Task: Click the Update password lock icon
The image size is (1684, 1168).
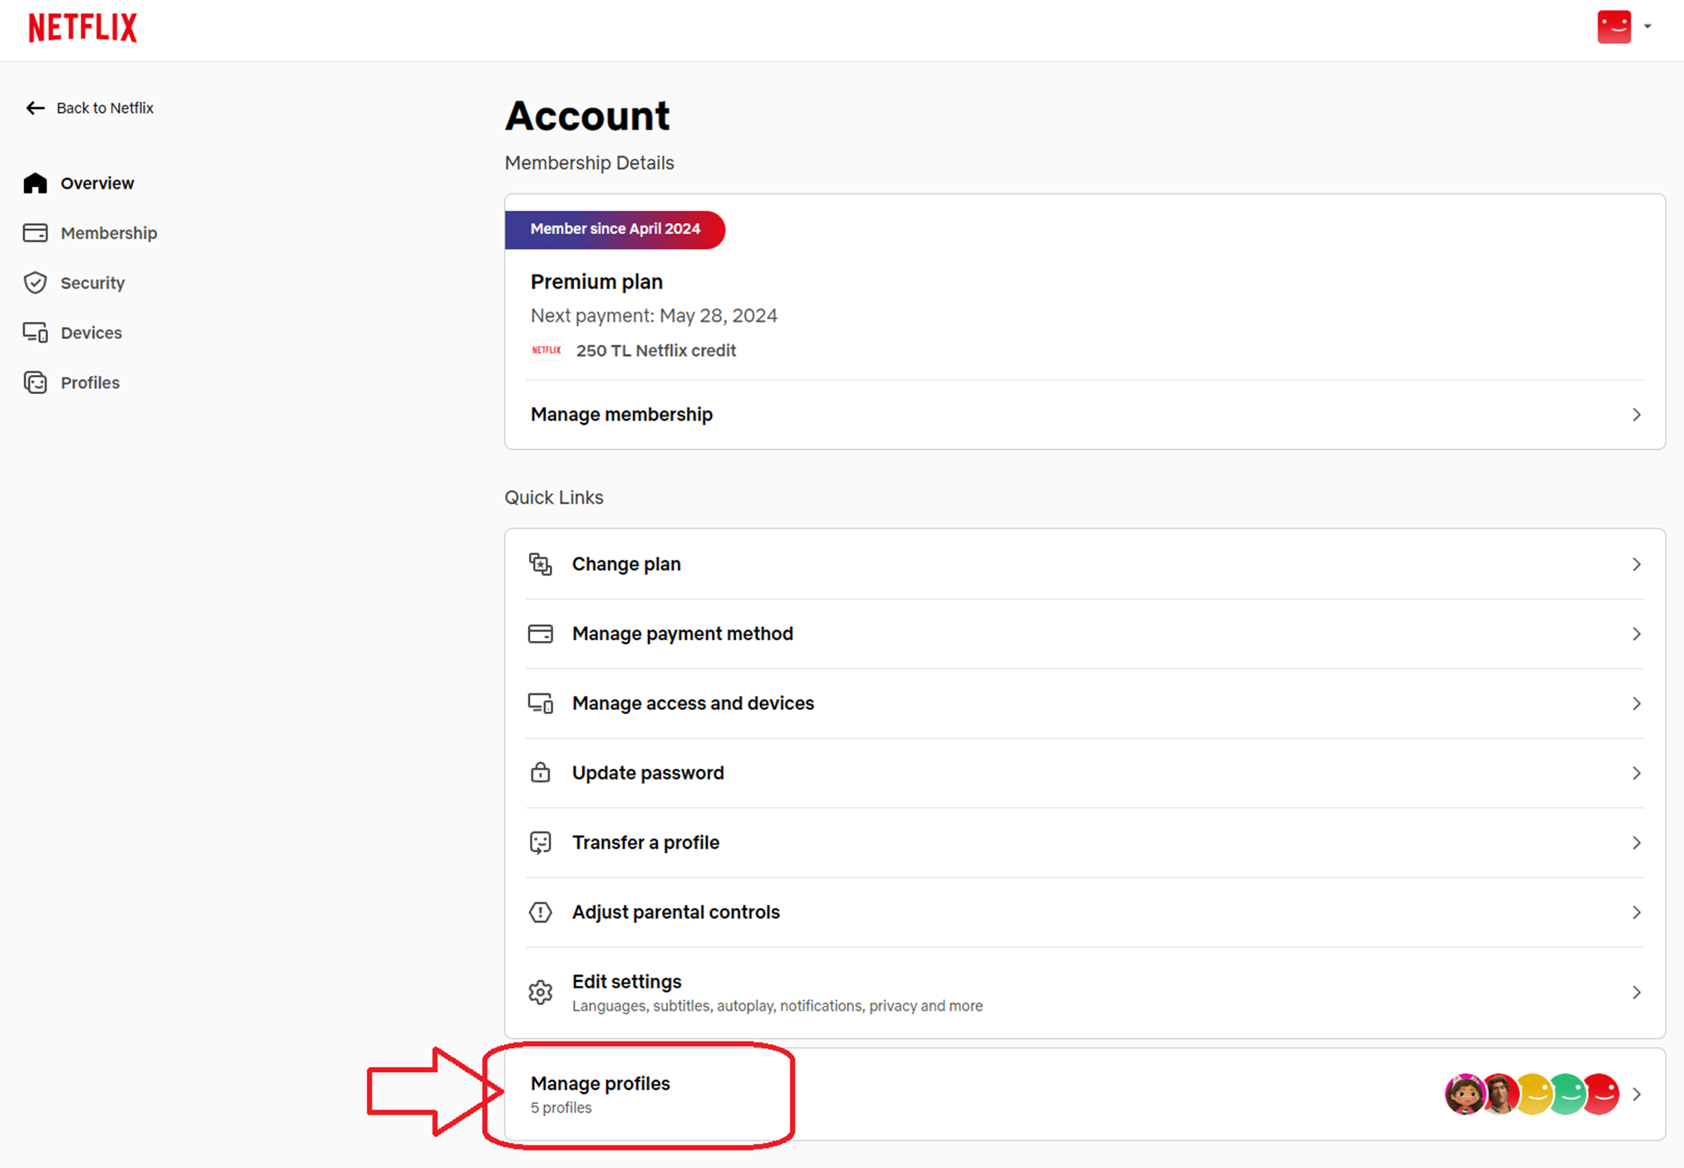Action: (541, 773)
